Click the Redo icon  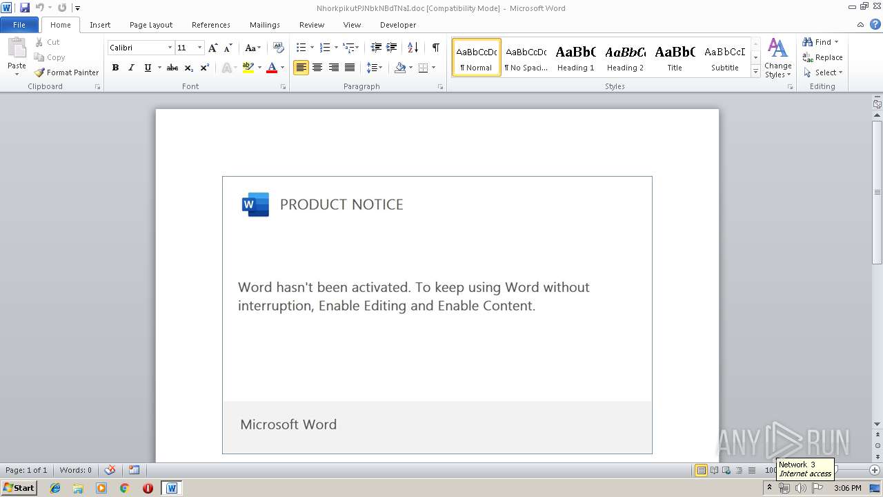(62, 8)
